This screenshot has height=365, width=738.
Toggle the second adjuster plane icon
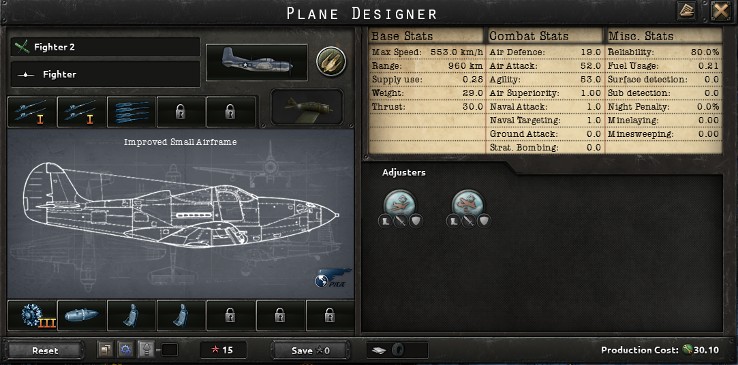pos(468,204)
